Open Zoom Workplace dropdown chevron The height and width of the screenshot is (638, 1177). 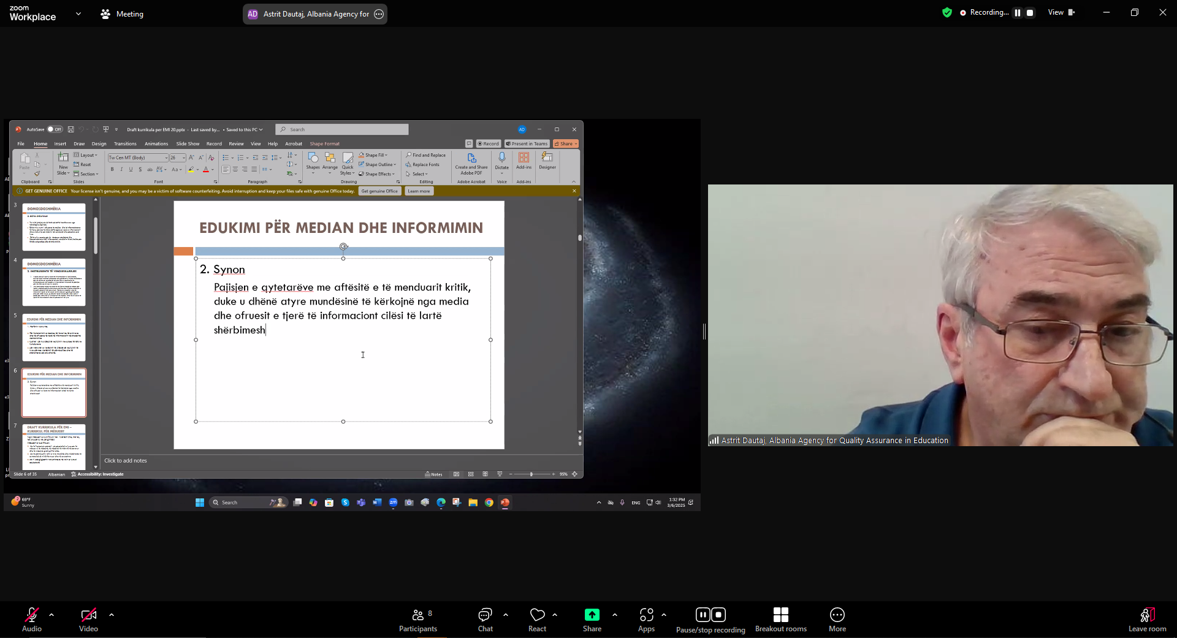tap(78, 13)
